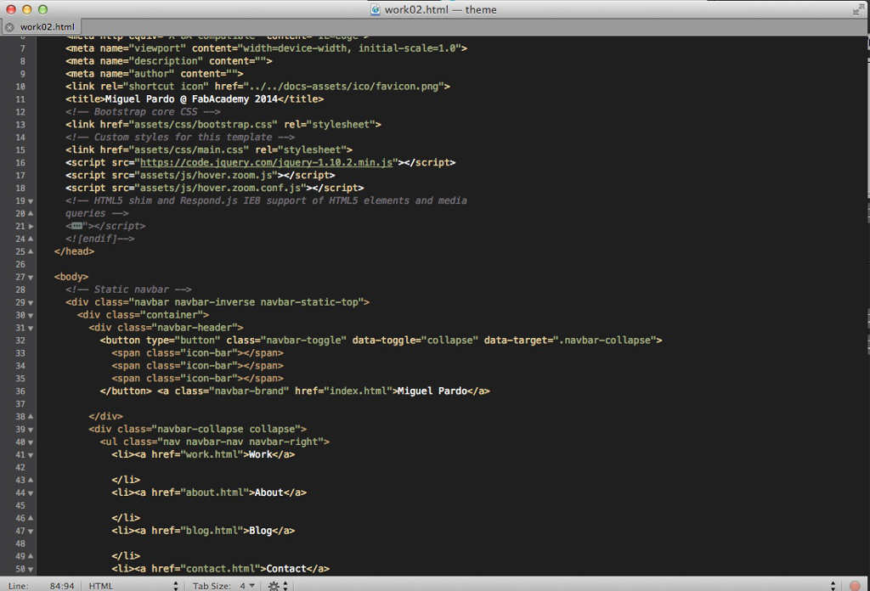
Task: Click line number 37 in the gutter
Action: 20,404
